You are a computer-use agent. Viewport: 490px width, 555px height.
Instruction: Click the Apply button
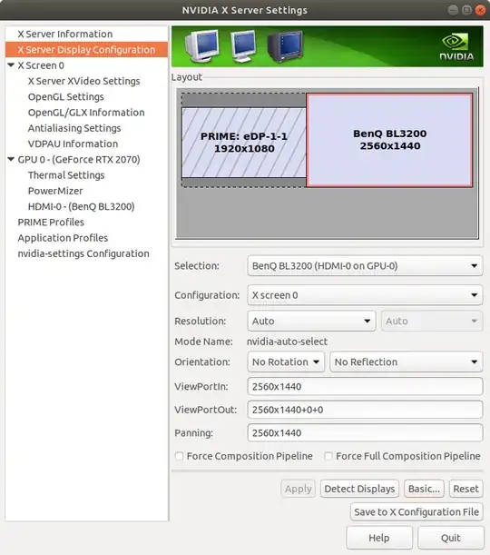[x=298, y=489]
